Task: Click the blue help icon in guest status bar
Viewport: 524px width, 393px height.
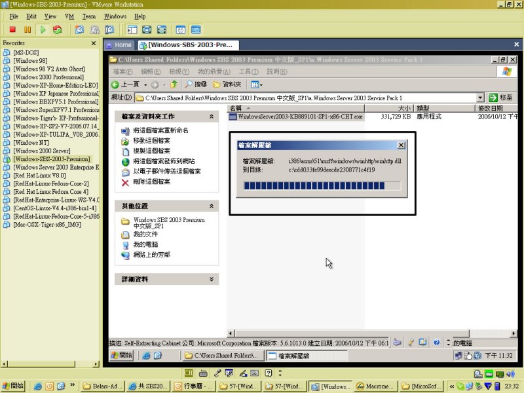Action: click(x=436, y=342)
